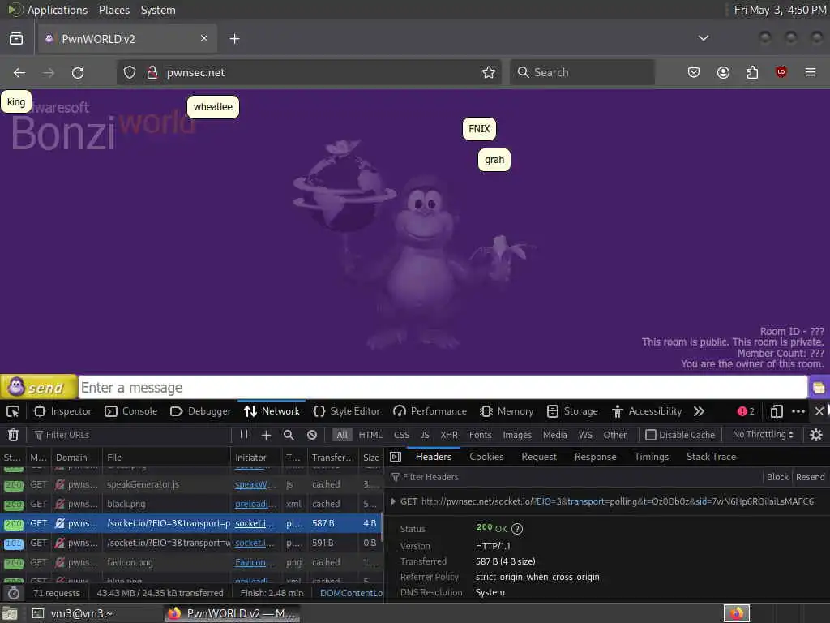The width and height of the screenshot is (830, 623).
Task: Click the message input field
Action: [x=443, y=388]
